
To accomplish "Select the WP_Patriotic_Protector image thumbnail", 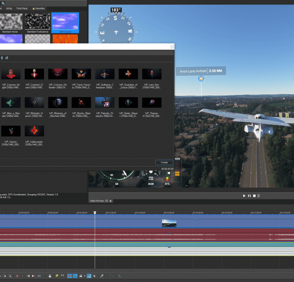I will pos(105,102).
